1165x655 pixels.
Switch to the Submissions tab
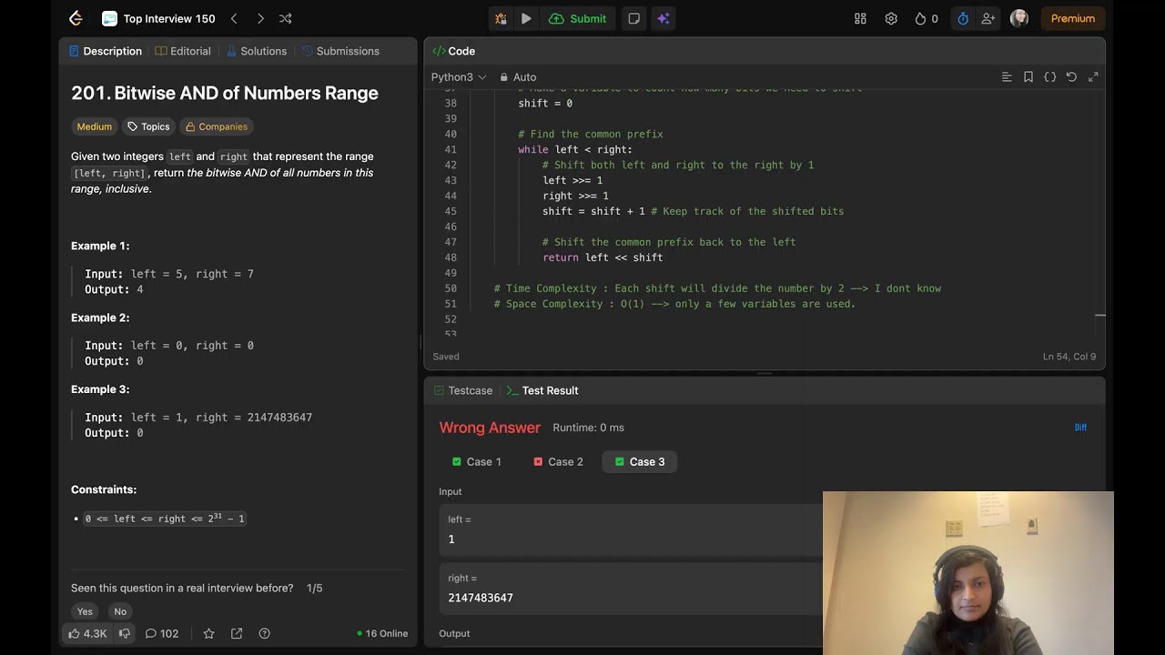(340, 51)
